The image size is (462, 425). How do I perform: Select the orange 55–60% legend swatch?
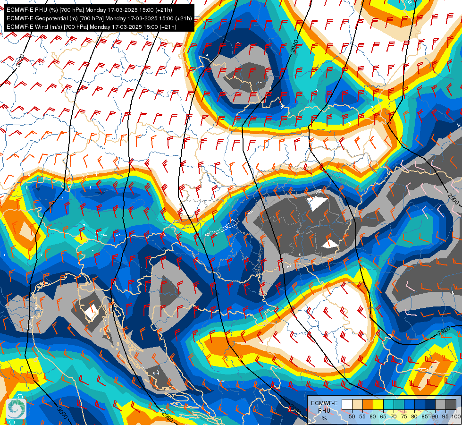(368, 404)
